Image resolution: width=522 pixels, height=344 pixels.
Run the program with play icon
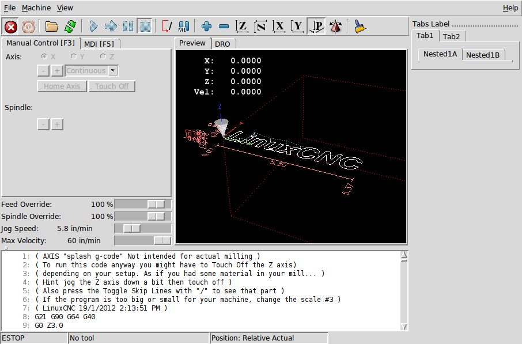94,27
